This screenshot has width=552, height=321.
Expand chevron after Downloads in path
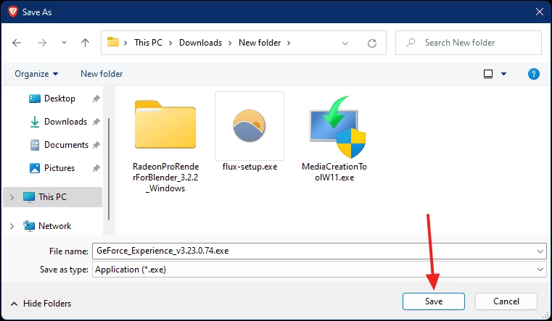pos(230,43)
